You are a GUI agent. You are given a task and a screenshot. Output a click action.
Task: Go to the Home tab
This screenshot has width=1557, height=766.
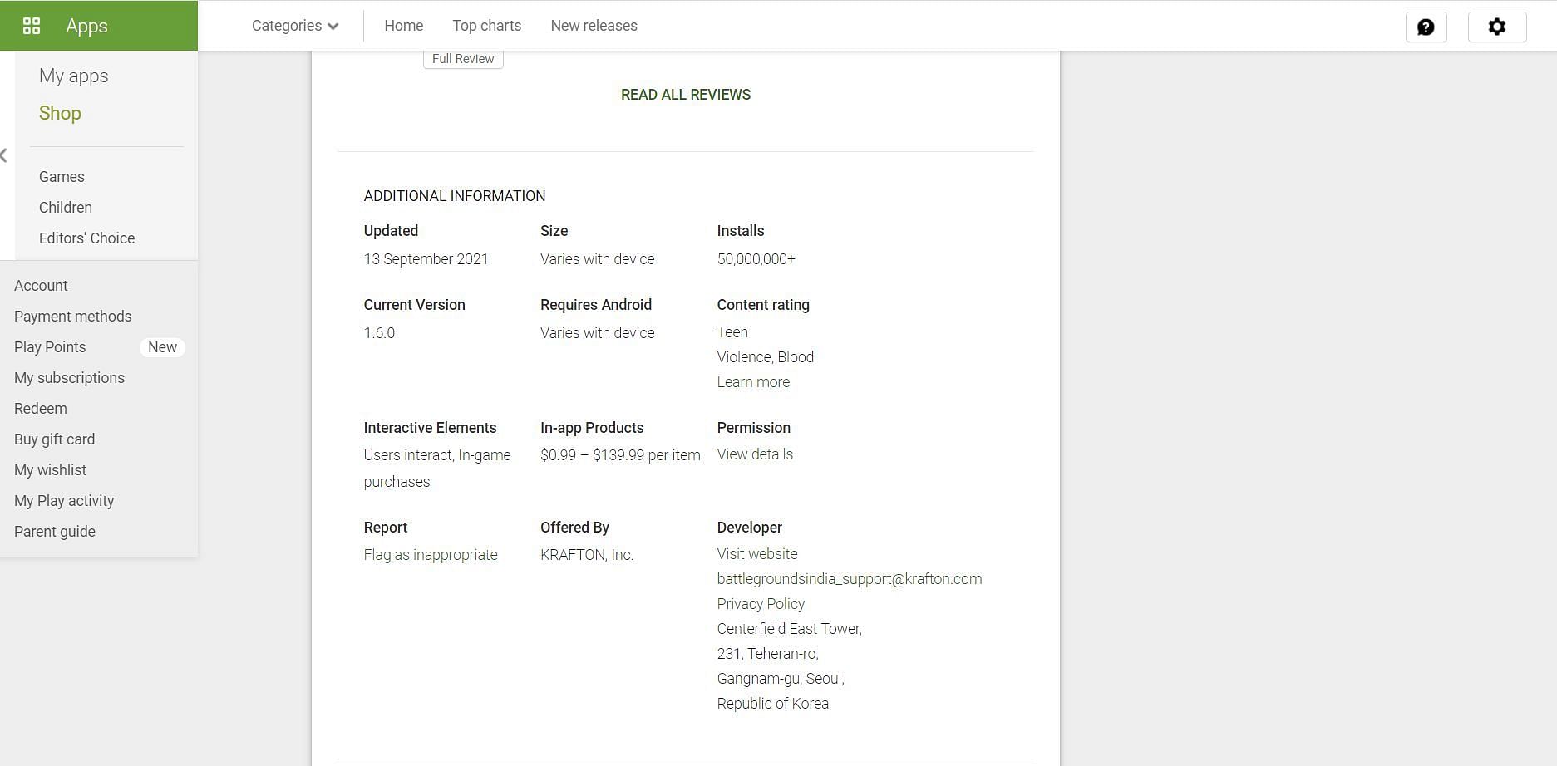[403, 26]
